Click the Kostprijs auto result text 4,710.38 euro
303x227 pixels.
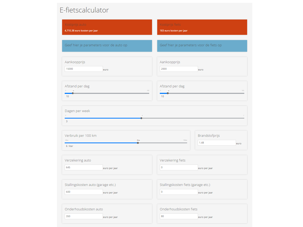[x=81, y=30]
